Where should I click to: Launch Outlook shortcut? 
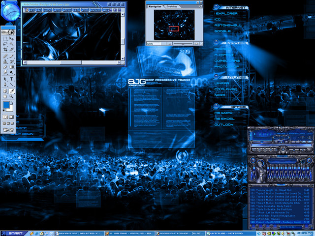coord(224,124)
